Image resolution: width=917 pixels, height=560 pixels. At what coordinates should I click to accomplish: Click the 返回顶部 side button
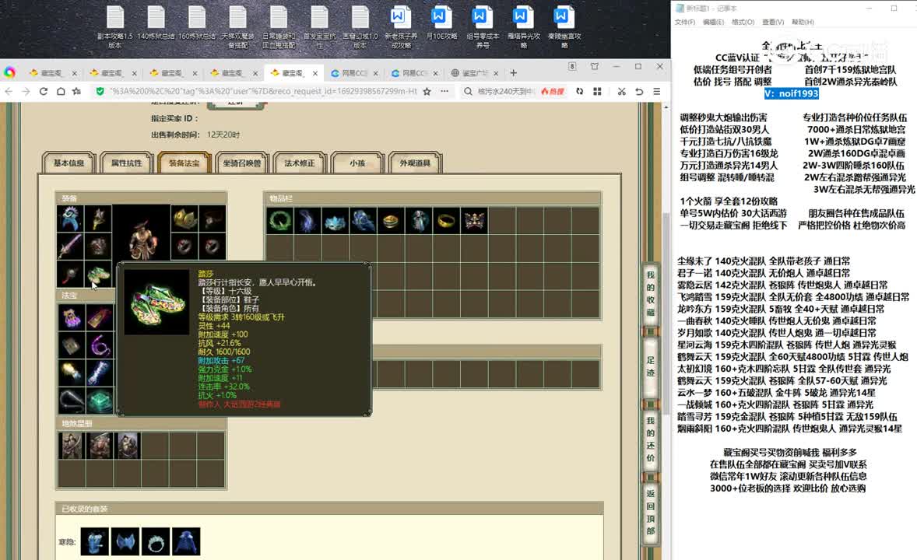tap(651, 512)
